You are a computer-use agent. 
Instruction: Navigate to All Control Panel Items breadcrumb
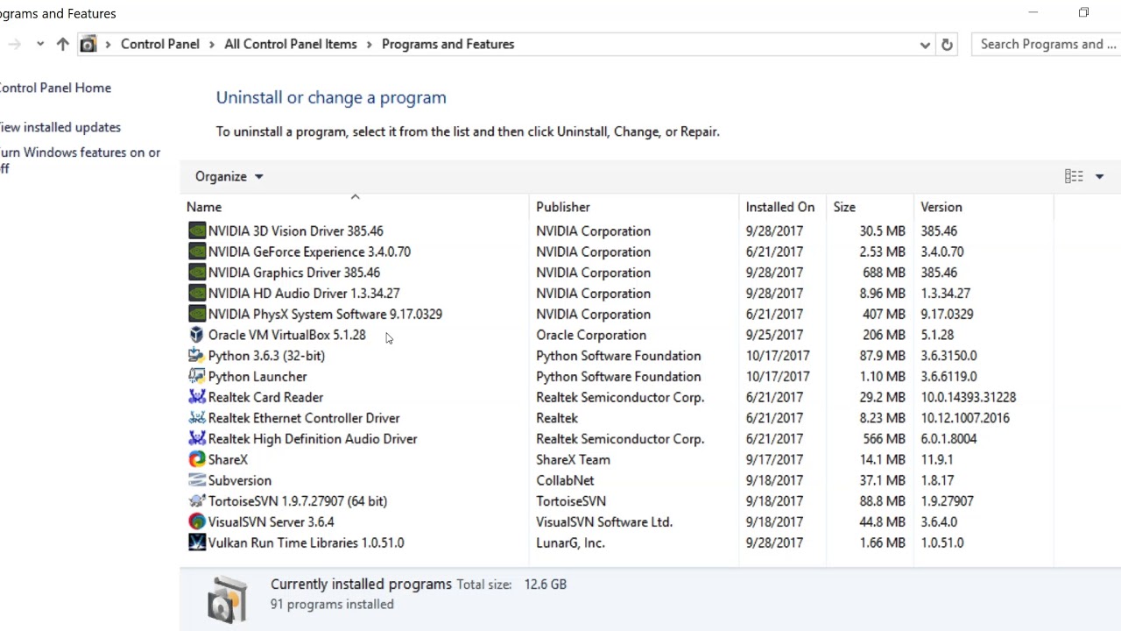[x=291, y=44]
